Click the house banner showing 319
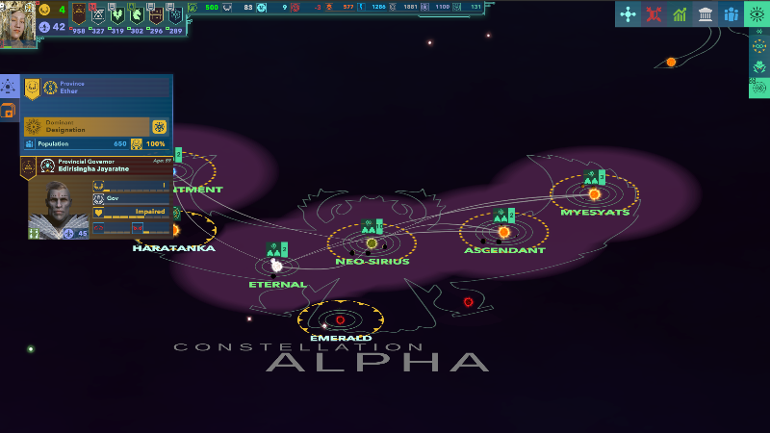This screenshot has height=433, width=770. (x=117, y=14)
